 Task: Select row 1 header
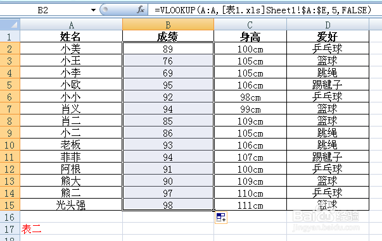click(x=10, y=36)
